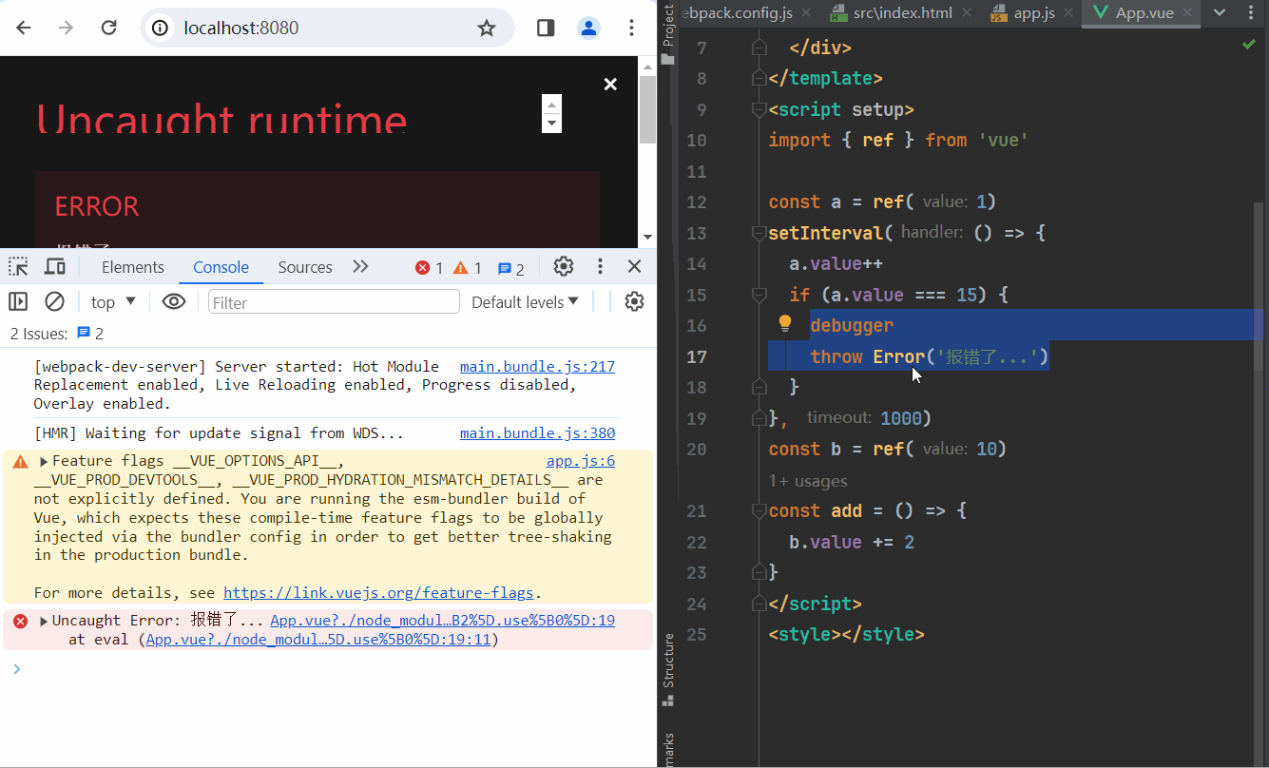Switch to the Console tab

click(221, 267)
